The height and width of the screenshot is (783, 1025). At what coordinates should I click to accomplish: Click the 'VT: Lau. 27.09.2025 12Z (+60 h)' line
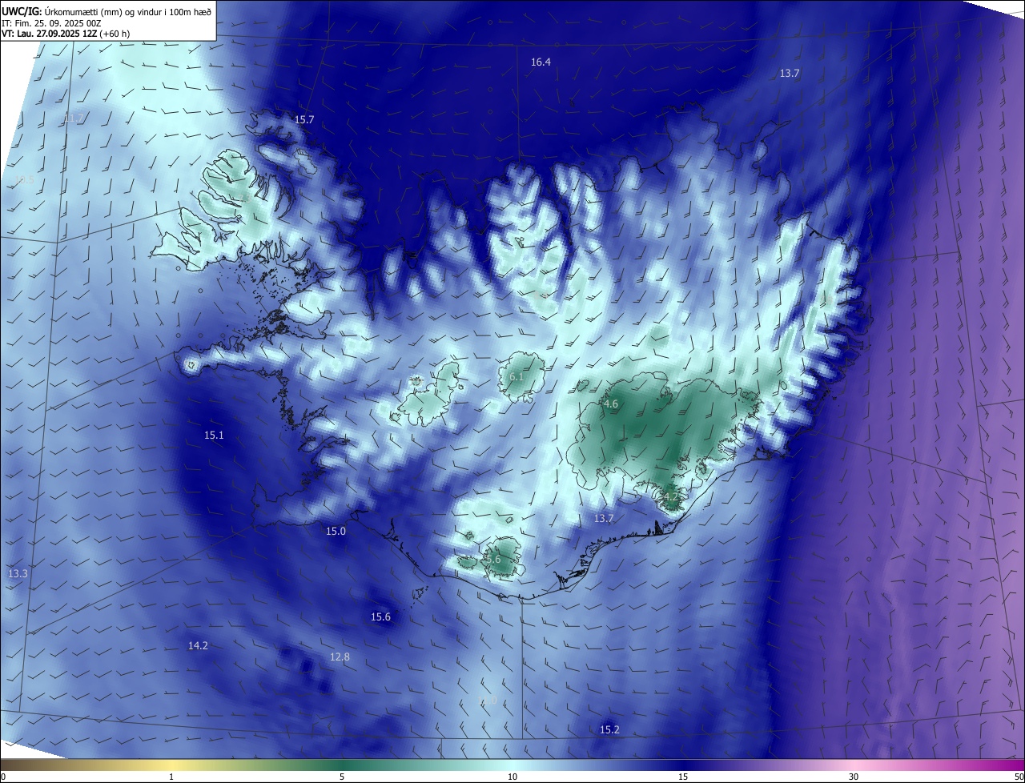[66, 34]
